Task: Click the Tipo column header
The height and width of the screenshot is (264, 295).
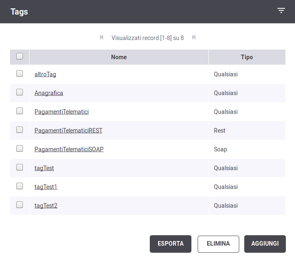Action: (x=247, y=57)
